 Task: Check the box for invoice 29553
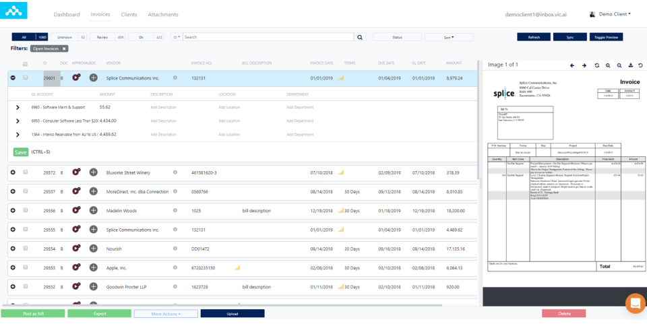click(x=25, y=267)
